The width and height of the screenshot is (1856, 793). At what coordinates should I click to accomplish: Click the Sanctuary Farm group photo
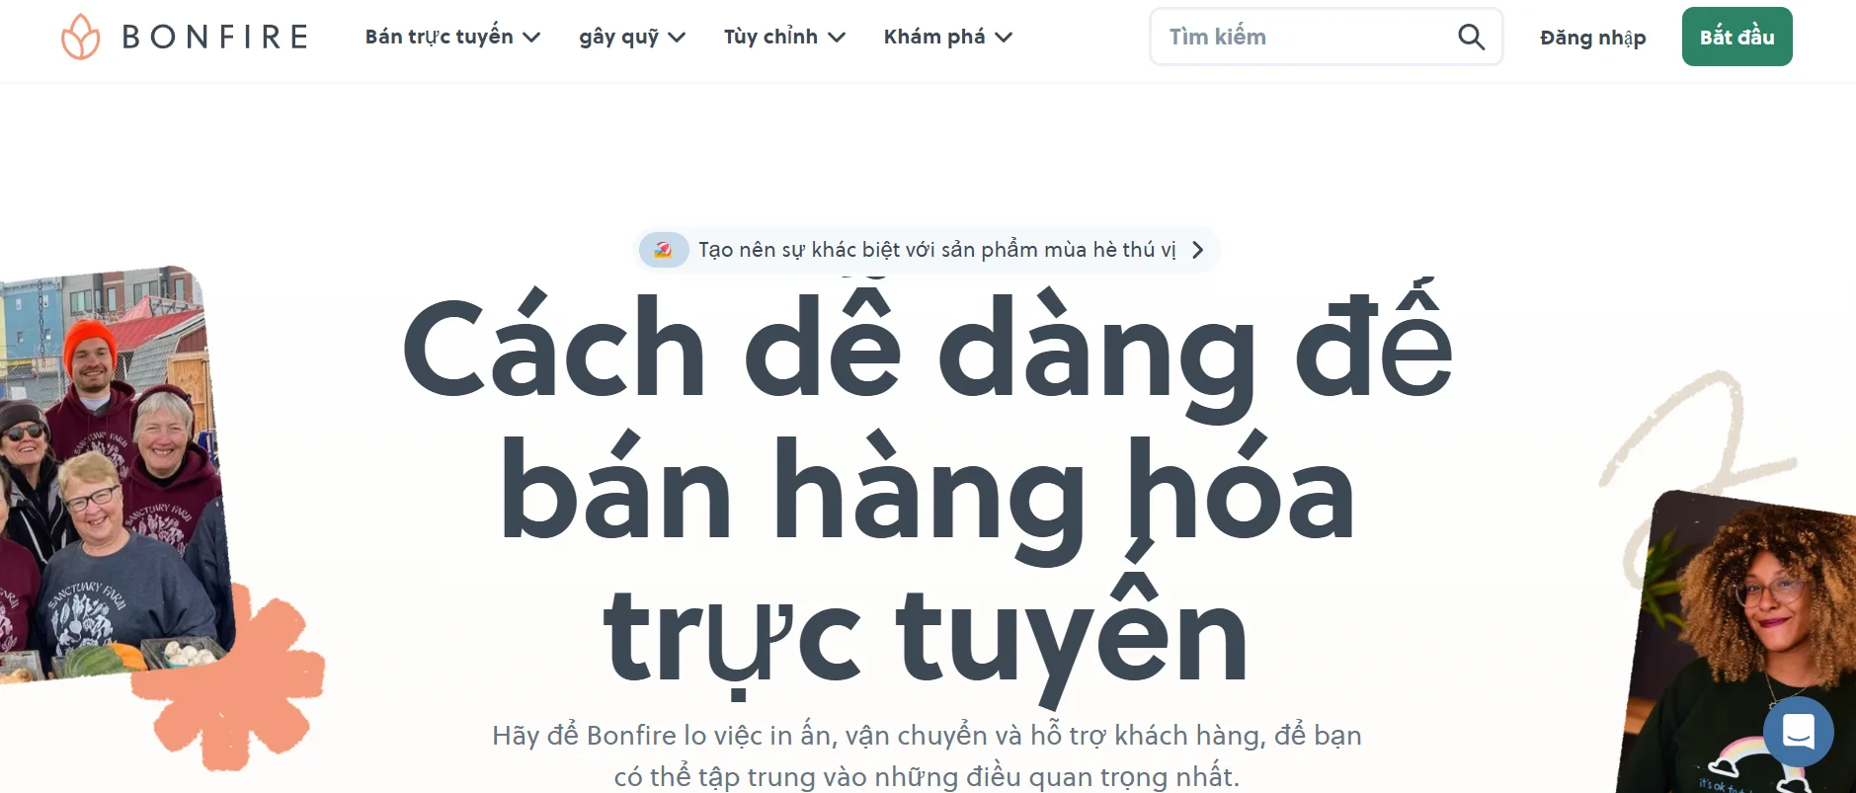tap(109, 474)
